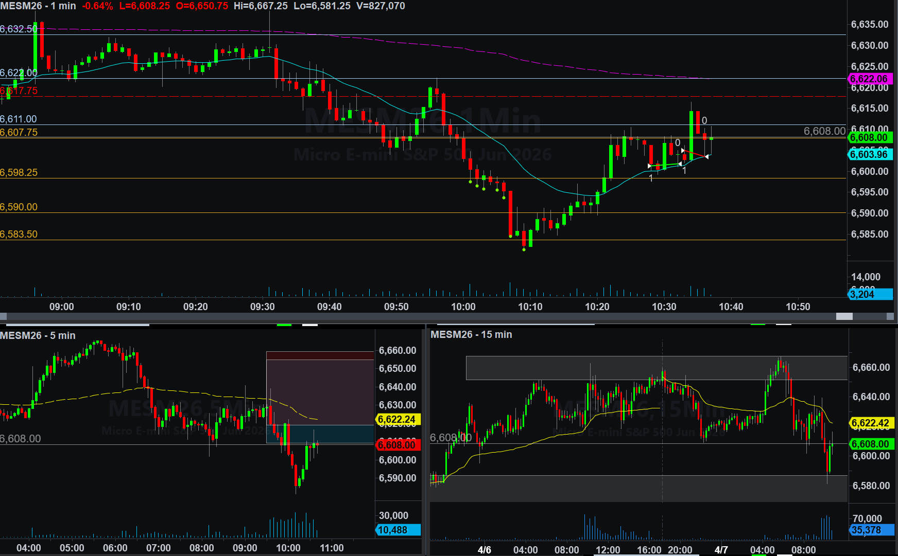Select the yellow 6,622.42 tag on 15 min chart
Image resolution: width=898 pixels, height=556 pixels.
[870, 423]
